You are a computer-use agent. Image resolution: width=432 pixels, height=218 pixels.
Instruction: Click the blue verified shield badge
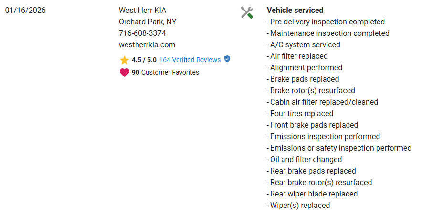coord(227,59)
